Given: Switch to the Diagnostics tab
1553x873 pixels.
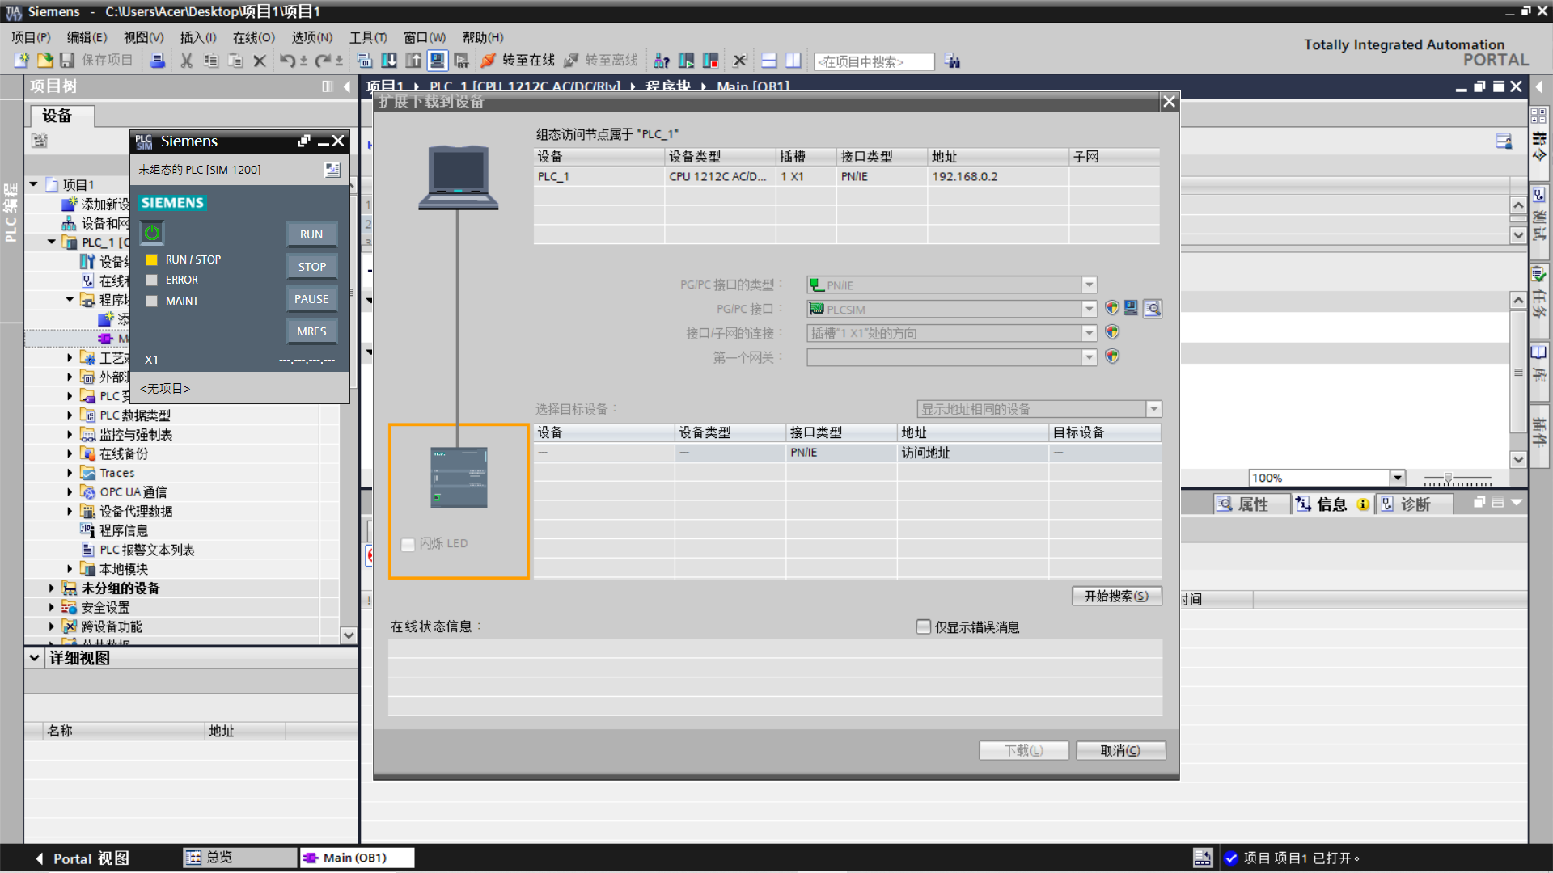Looking at the screenshot, I should [x=1415, y=504].
